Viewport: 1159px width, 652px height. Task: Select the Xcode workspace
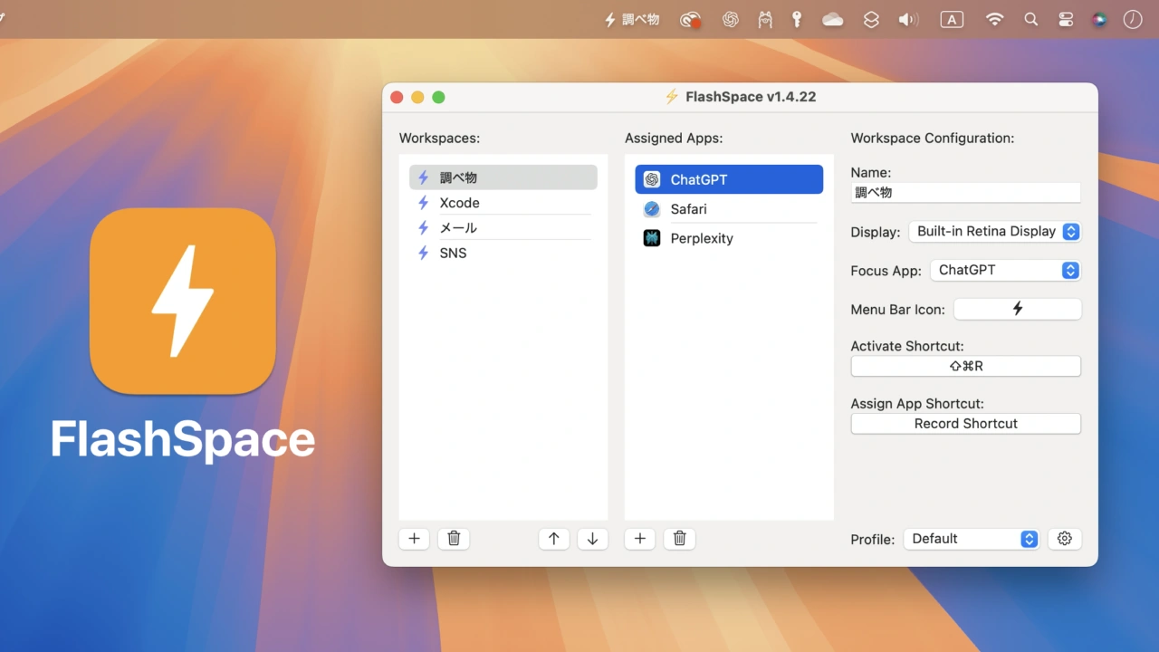(x=503, y=203)
